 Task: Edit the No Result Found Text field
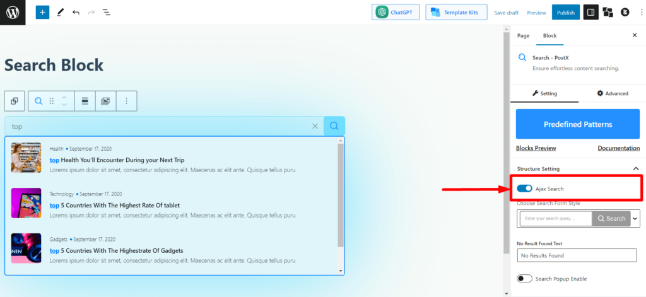point(577,255)
